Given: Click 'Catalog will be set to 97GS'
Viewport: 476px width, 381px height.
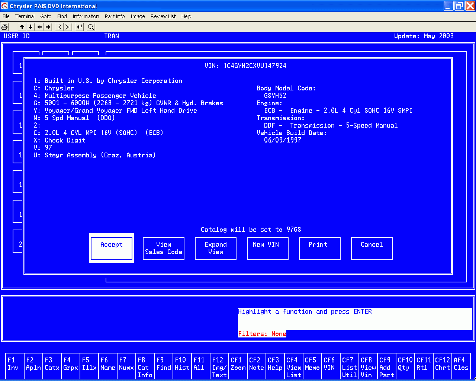Looking at the screenshot, I should [251, 230].
